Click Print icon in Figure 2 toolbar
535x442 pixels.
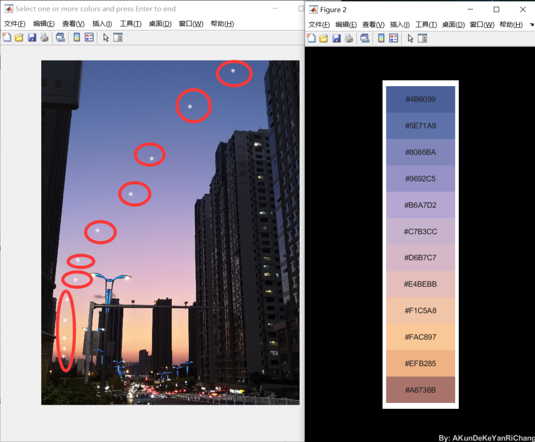(349, 38)
